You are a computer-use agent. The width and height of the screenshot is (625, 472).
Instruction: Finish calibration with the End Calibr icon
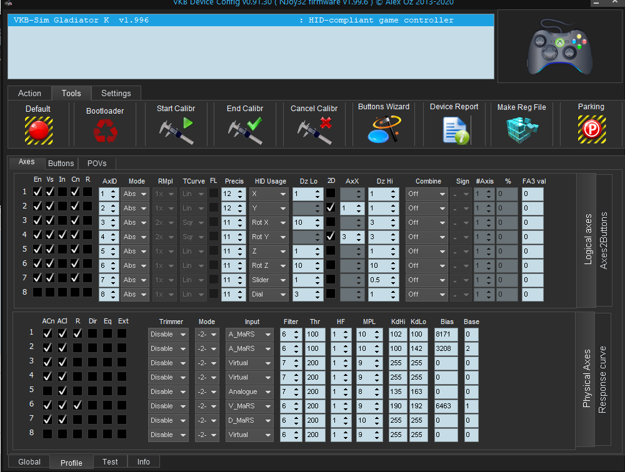pyautogui.click(x=245, y=130)
